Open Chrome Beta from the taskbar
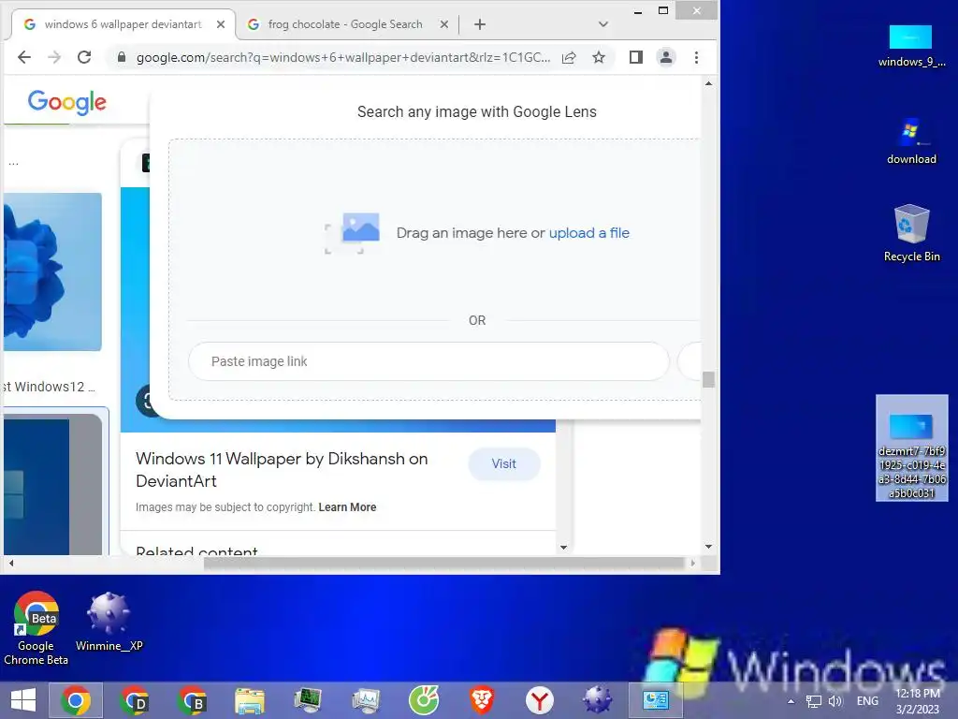The height and width of the screenshot is (719, 958). [191, 700]
